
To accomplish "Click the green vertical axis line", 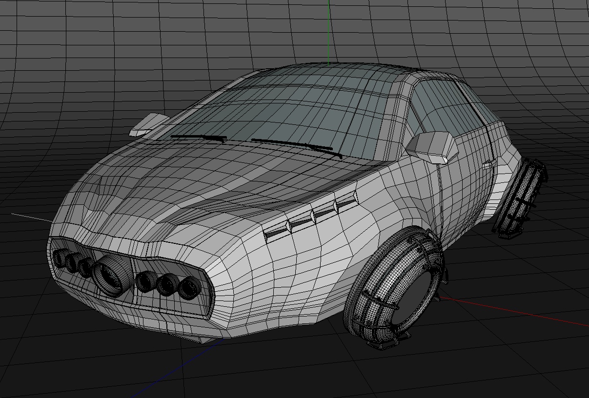I will click(x=328, y=29).
